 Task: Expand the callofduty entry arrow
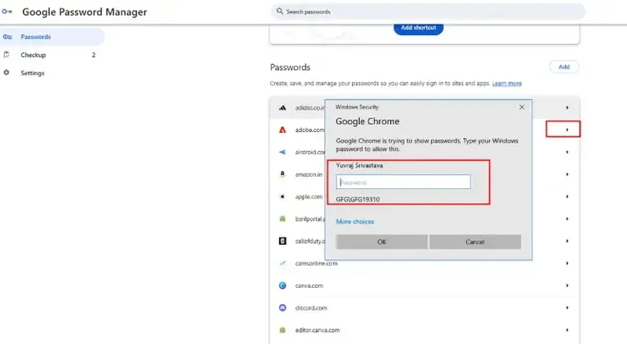point(567,241)
